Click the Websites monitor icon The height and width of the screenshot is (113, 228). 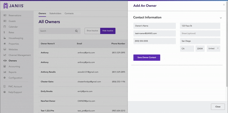point(5,49)
